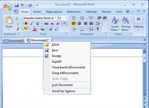Choose Save in the context menu

point(67,50)
